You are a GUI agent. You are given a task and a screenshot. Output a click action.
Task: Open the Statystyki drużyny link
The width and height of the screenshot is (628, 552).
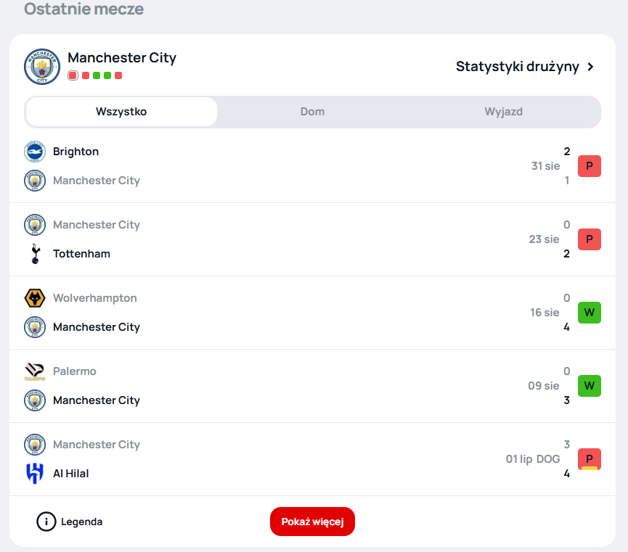(517, 67)
